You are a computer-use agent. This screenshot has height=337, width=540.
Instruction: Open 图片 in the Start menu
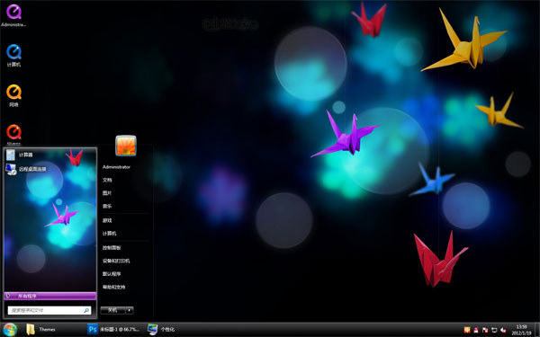[x=107, y=193]
